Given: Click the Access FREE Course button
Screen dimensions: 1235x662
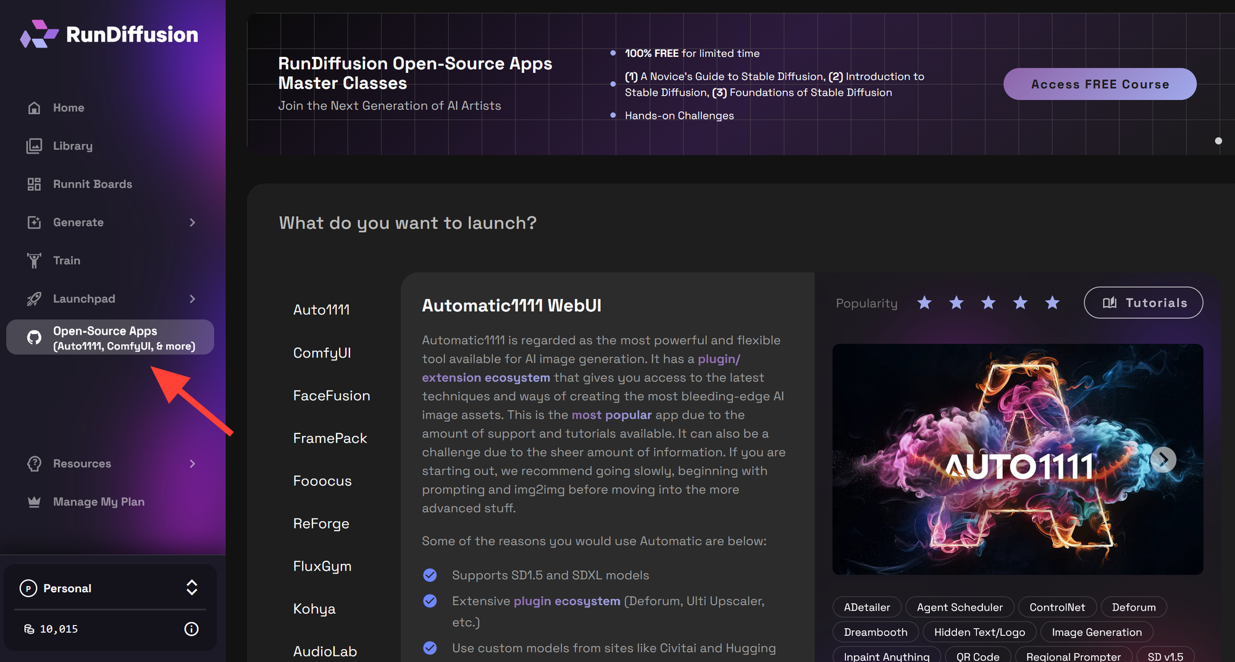Looking at the screenshot, I should [x=1099, y=84].
